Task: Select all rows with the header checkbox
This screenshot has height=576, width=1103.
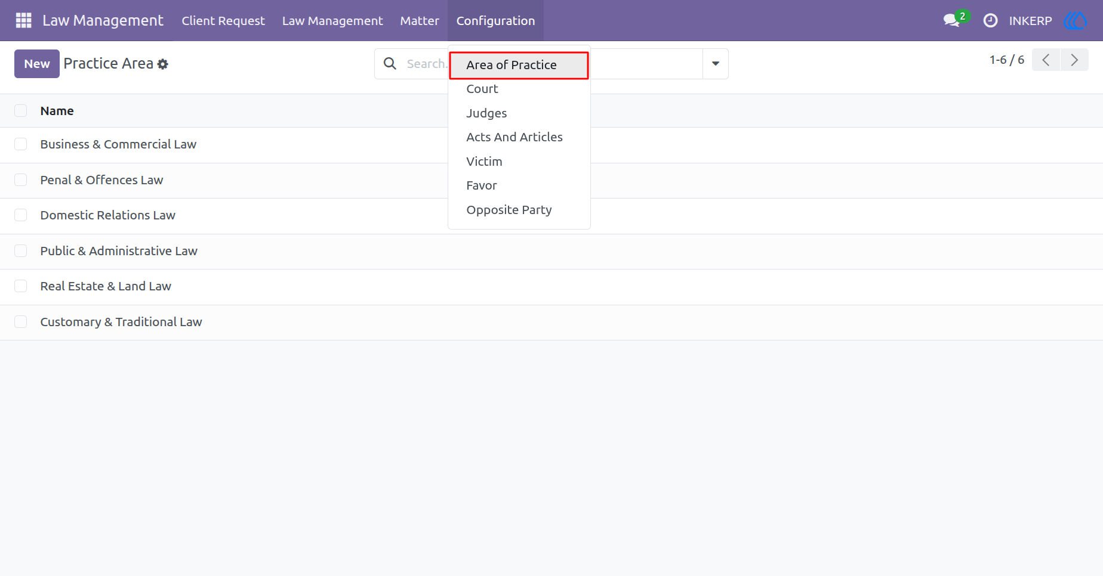Action: [x=21, y=110]
